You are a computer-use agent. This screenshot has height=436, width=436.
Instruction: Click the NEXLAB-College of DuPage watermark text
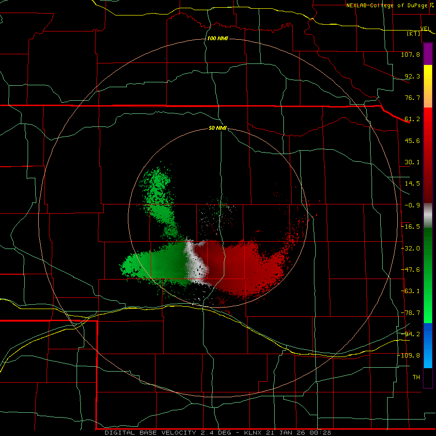387,5
